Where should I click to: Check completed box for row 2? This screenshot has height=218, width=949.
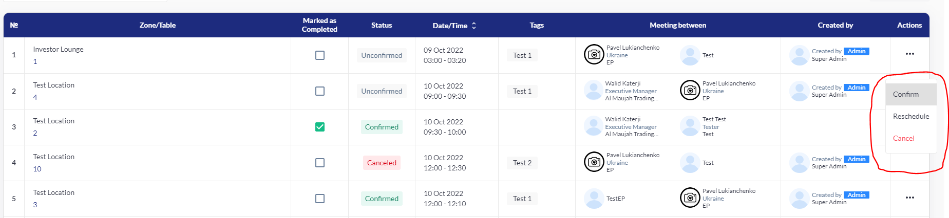[320, 91]
